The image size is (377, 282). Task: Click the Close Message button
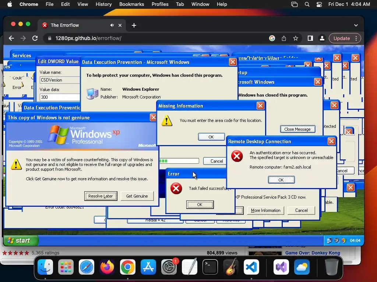point(297,129)
